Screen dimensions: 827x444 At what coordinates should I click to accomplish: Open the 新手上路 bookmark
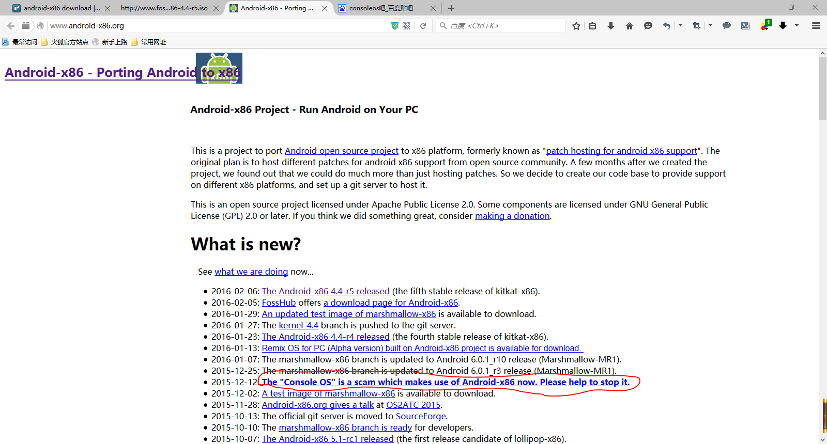tap(110, 42)
